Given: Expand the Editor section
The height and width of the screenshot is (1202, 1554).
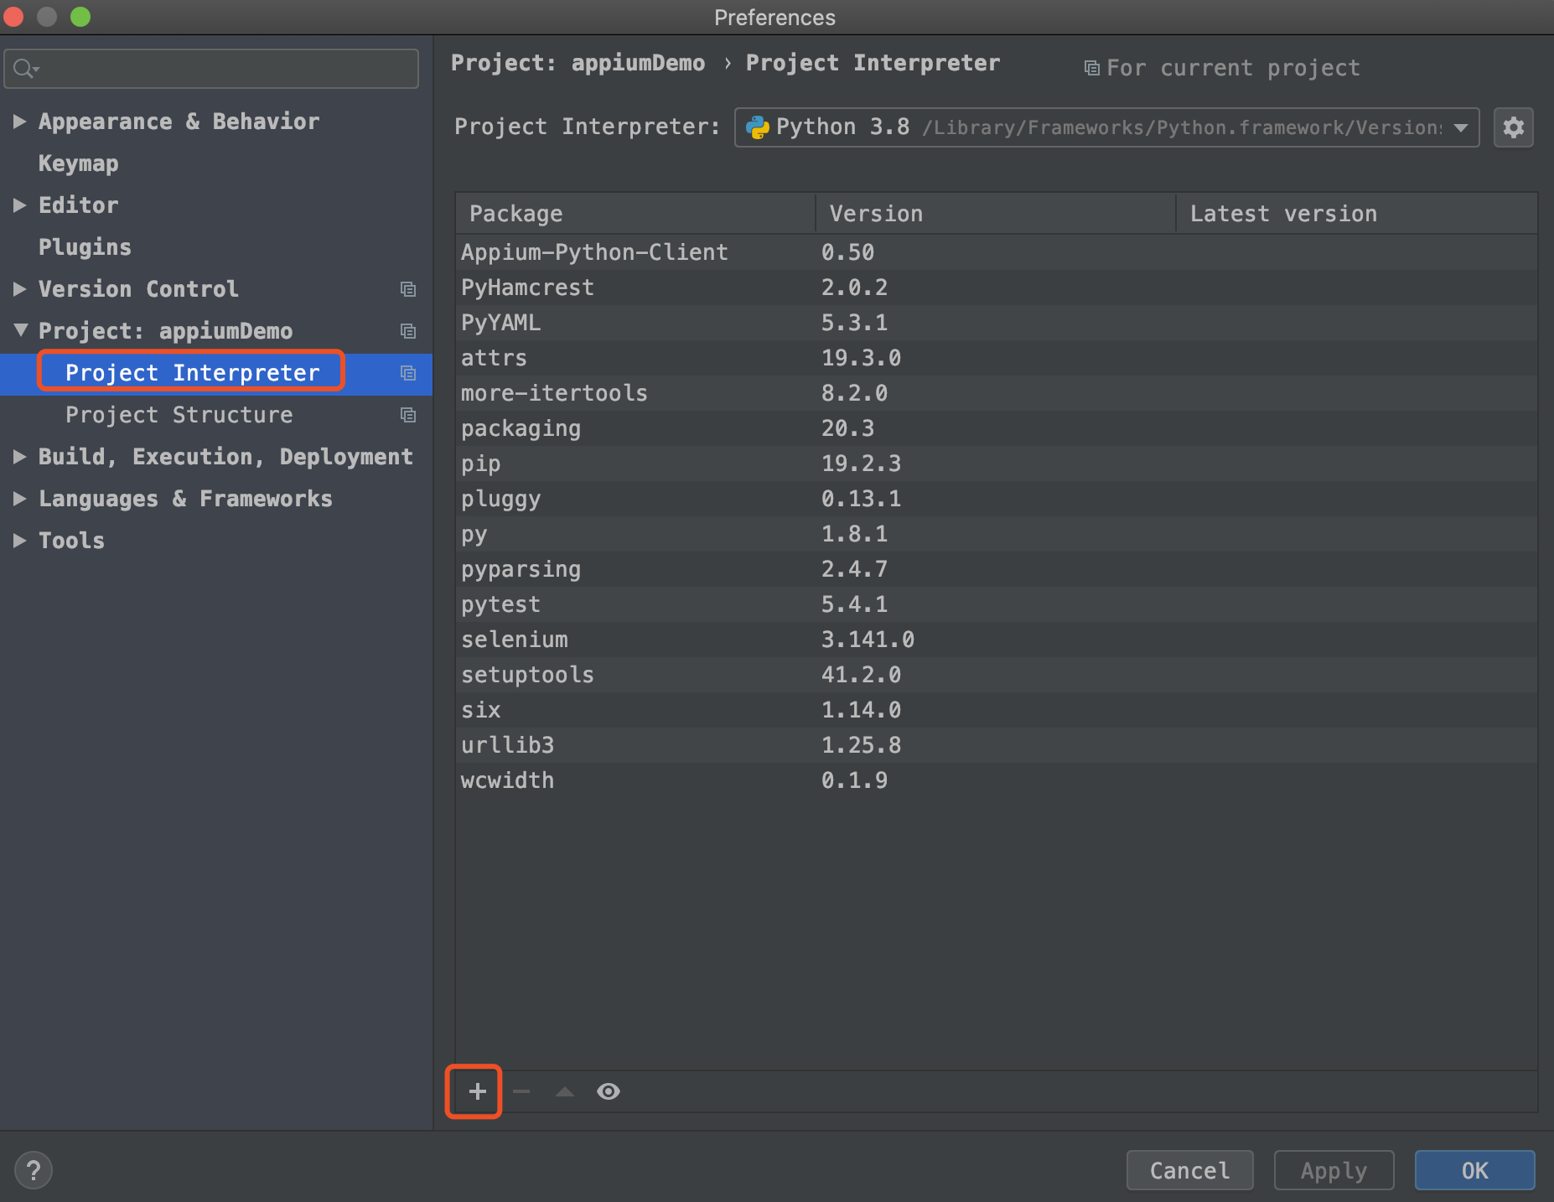Looking at the screenshot, I should 19,205.
